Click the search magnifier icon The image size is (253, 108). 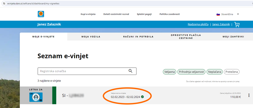click(130, 71)
